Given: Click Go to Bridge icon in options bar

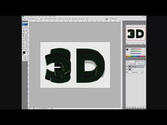Looking at the screenshot, I should pyautogui.click(x=107, y=19).
